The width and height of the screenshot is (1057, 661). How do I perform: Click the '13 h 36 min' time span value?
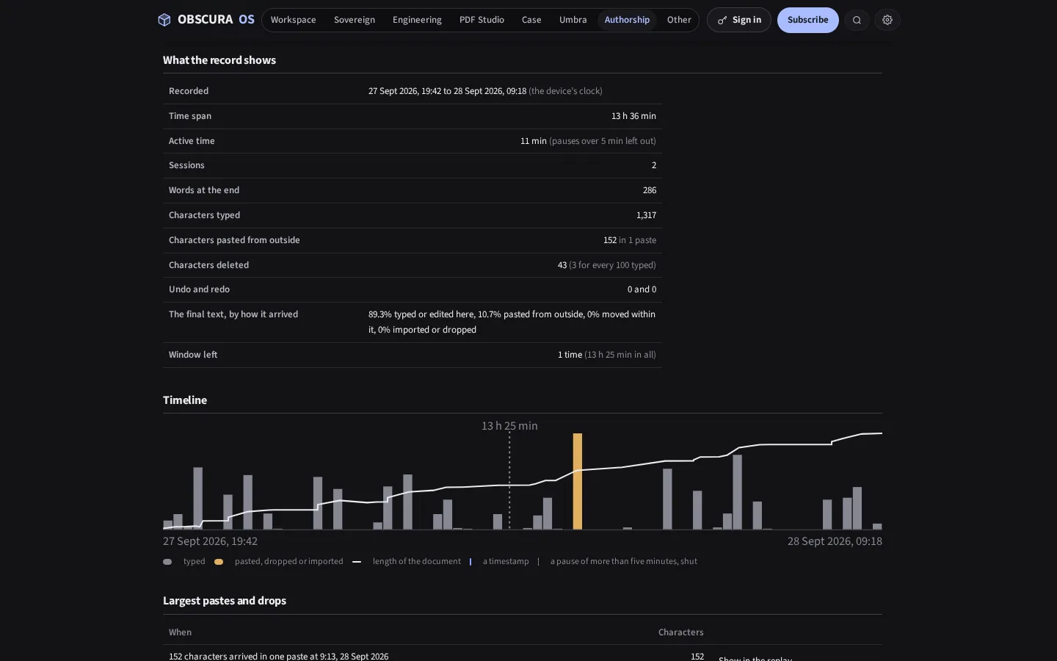[633, 116]
